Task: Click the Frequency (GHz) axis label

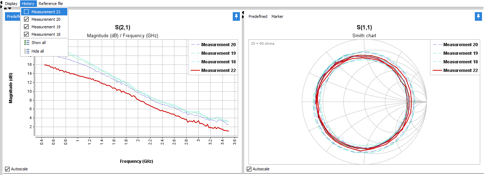Action: [136, 161]
